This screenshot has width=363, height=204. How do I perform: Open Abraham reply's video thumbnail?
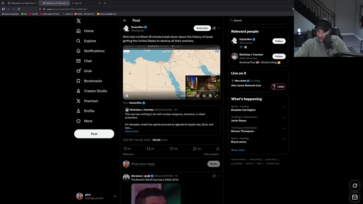pyautogui.click(x=156, y=194)
